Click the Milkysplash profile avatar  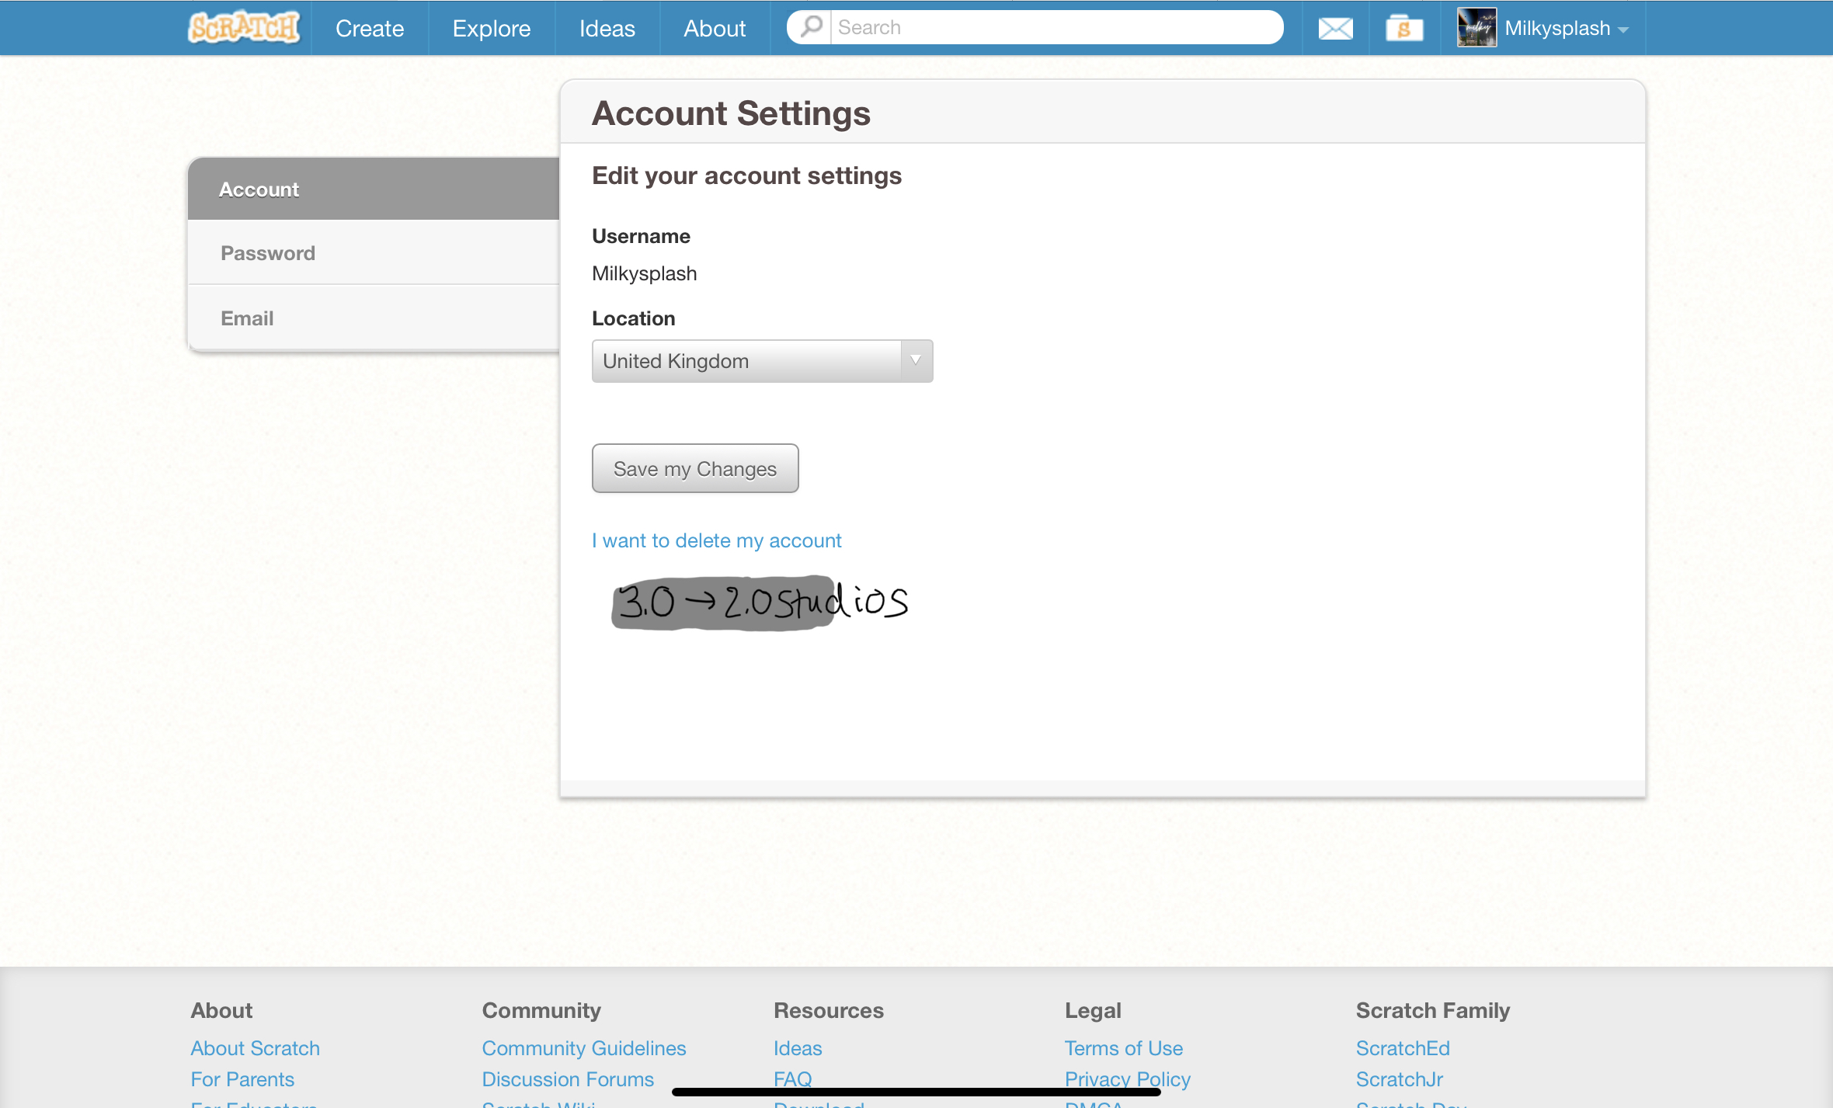tap(1476, 28)
